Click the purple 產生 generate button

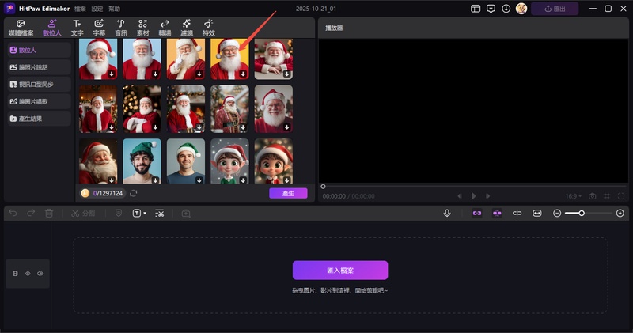click(x=288, y=193)
